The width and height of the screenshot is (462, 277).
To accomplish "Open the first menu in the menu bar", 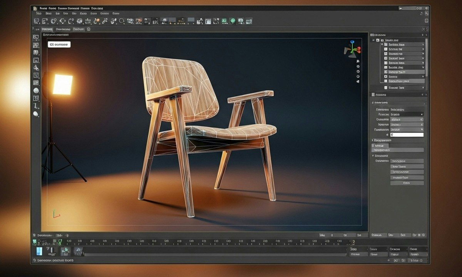I will (x=38, y=13).
